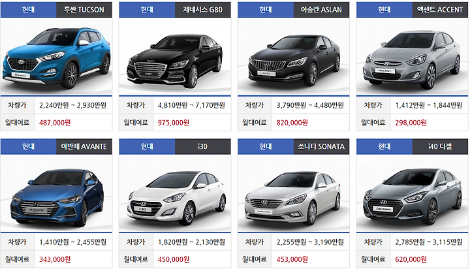Open the 아슬란 ASLAN model header
470x275 pixels.
[321, 10]
